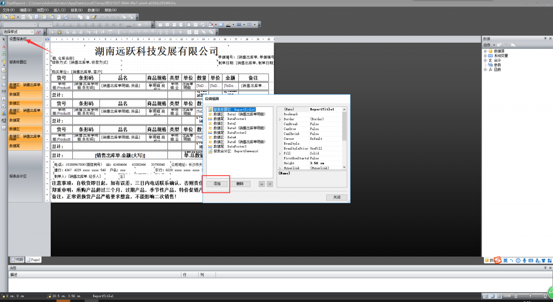The width and height of the screenshot is (553, 302).
Task: Expand the Border property row
Action: click(280, 119)
